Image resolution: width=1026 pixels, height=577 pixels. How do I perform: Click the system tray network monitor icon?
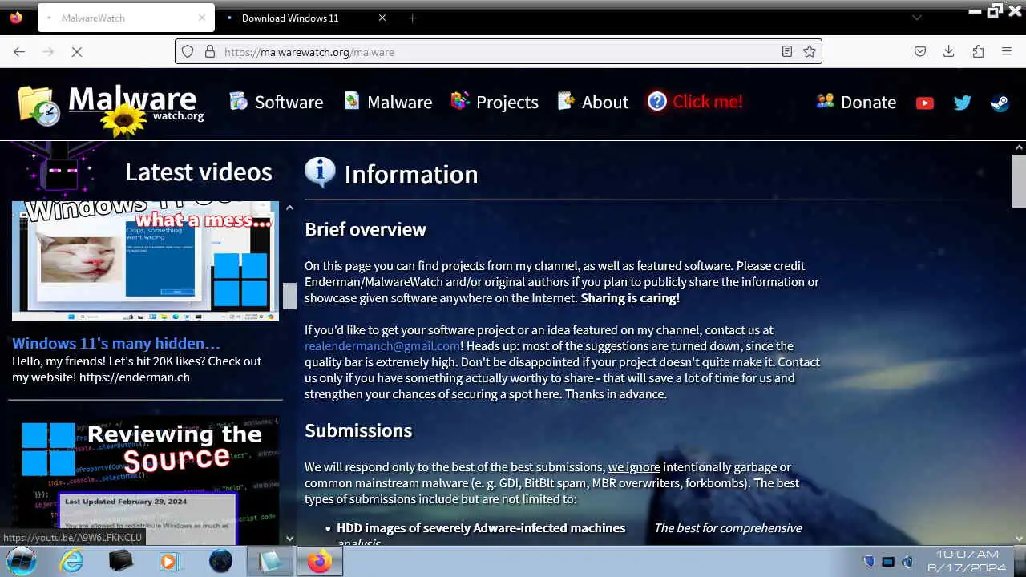click(x=888, y=562)
